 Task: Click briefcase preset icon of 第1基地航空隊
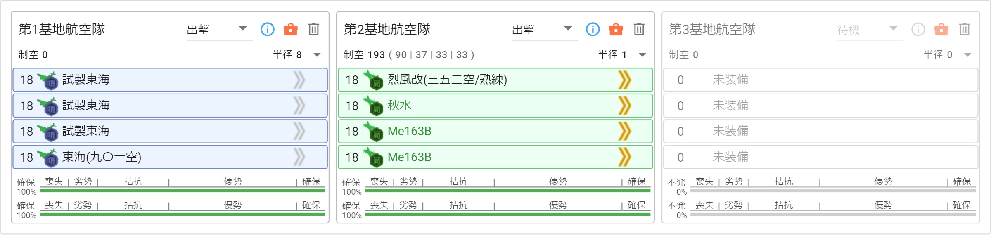click(x=291, y=29)
